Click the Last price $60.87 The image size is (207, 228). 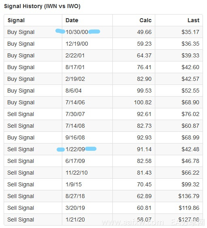click(190, 126)
